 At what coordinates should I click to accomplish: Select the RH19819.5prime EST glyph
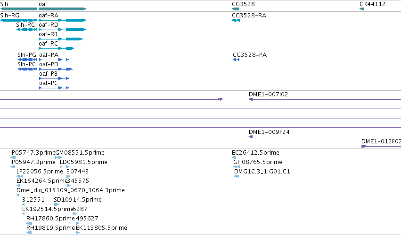[x=29, y=233]
